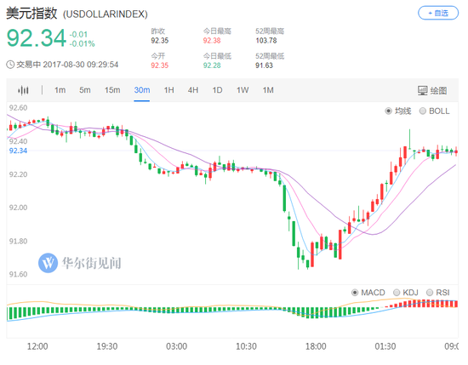Click the current price 92.34
This screenshot has width=468, height=365.
pyautogui.click(x=37, y=38)
